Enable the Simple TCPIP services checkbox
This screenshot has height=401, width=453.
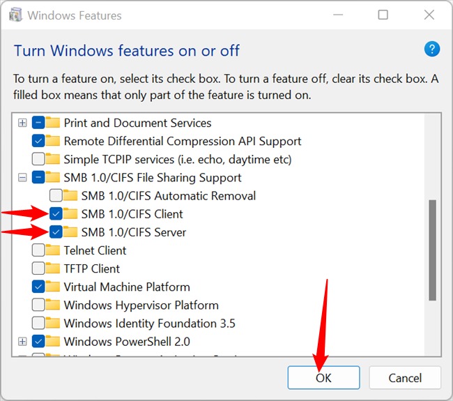(x=38, y=159)
